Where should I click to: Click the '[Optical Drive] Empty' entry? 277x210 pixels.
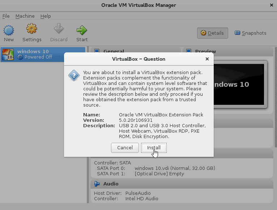(159, 173)
